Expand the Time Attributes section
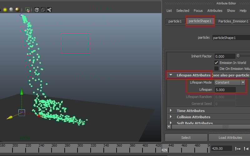 [x=171, y=110]
